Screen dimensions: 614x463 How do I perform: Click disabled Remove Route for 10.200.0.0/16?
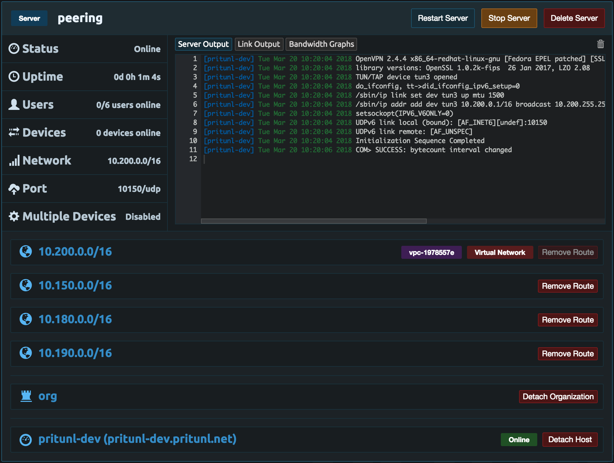click(x=567, y=252)
